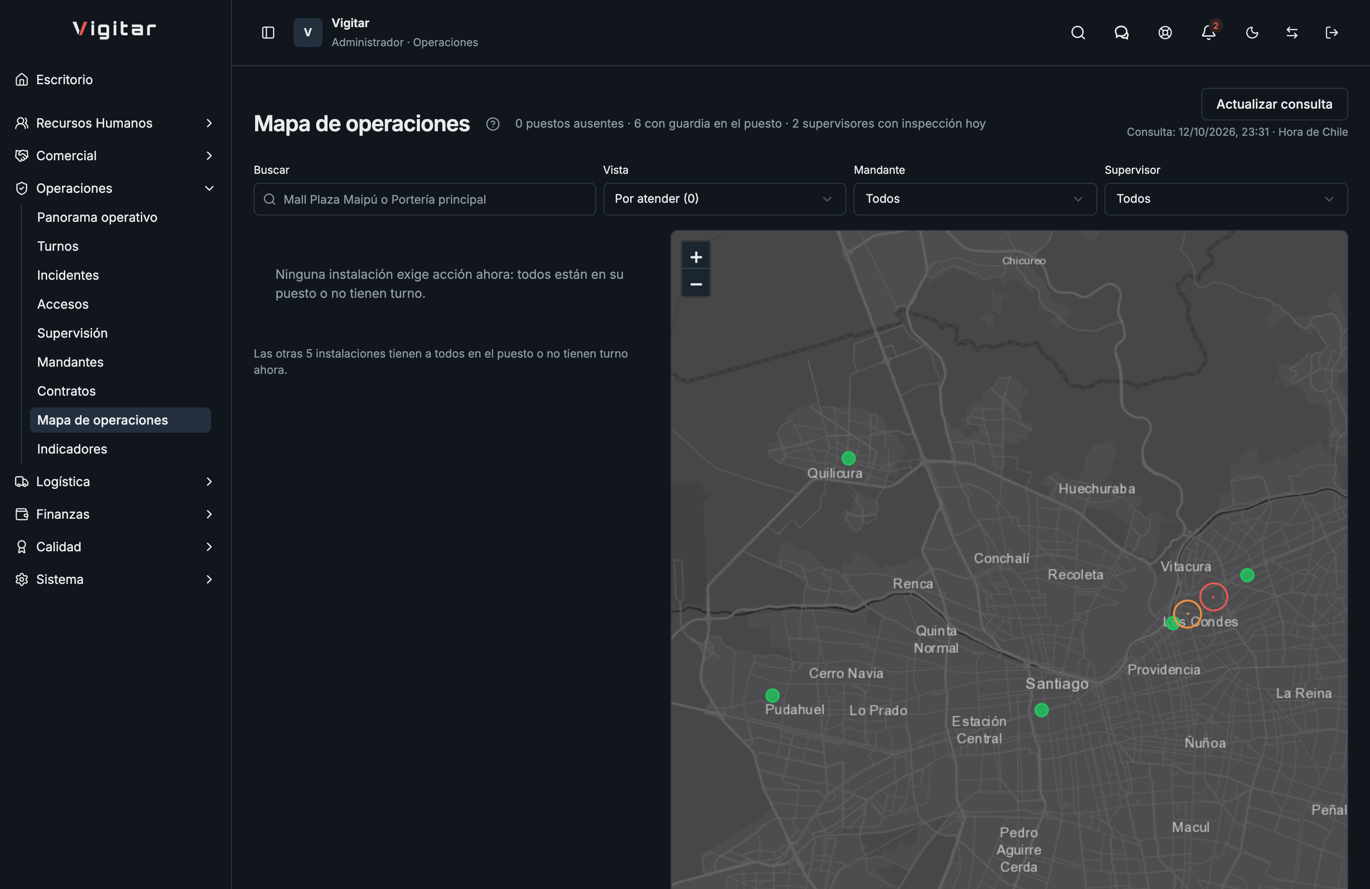Click Actualizar consulta button
The height and width of the screenshot is (889, 1370).
tap(1274, 104)
